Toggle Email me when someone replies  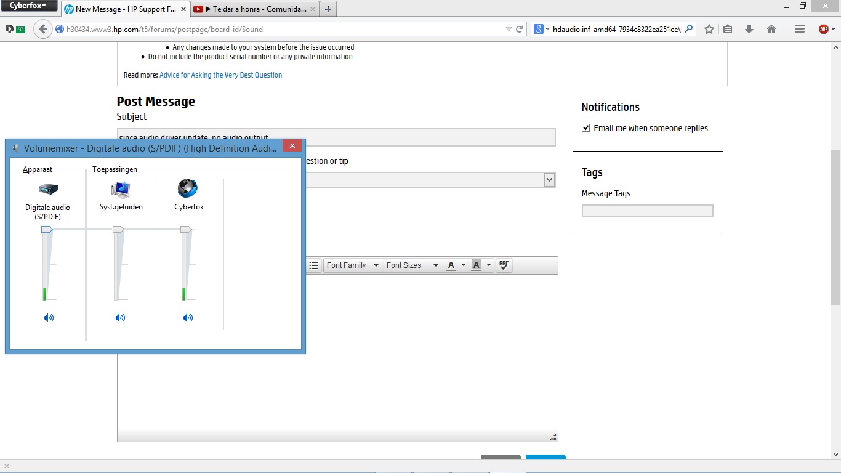585,128
